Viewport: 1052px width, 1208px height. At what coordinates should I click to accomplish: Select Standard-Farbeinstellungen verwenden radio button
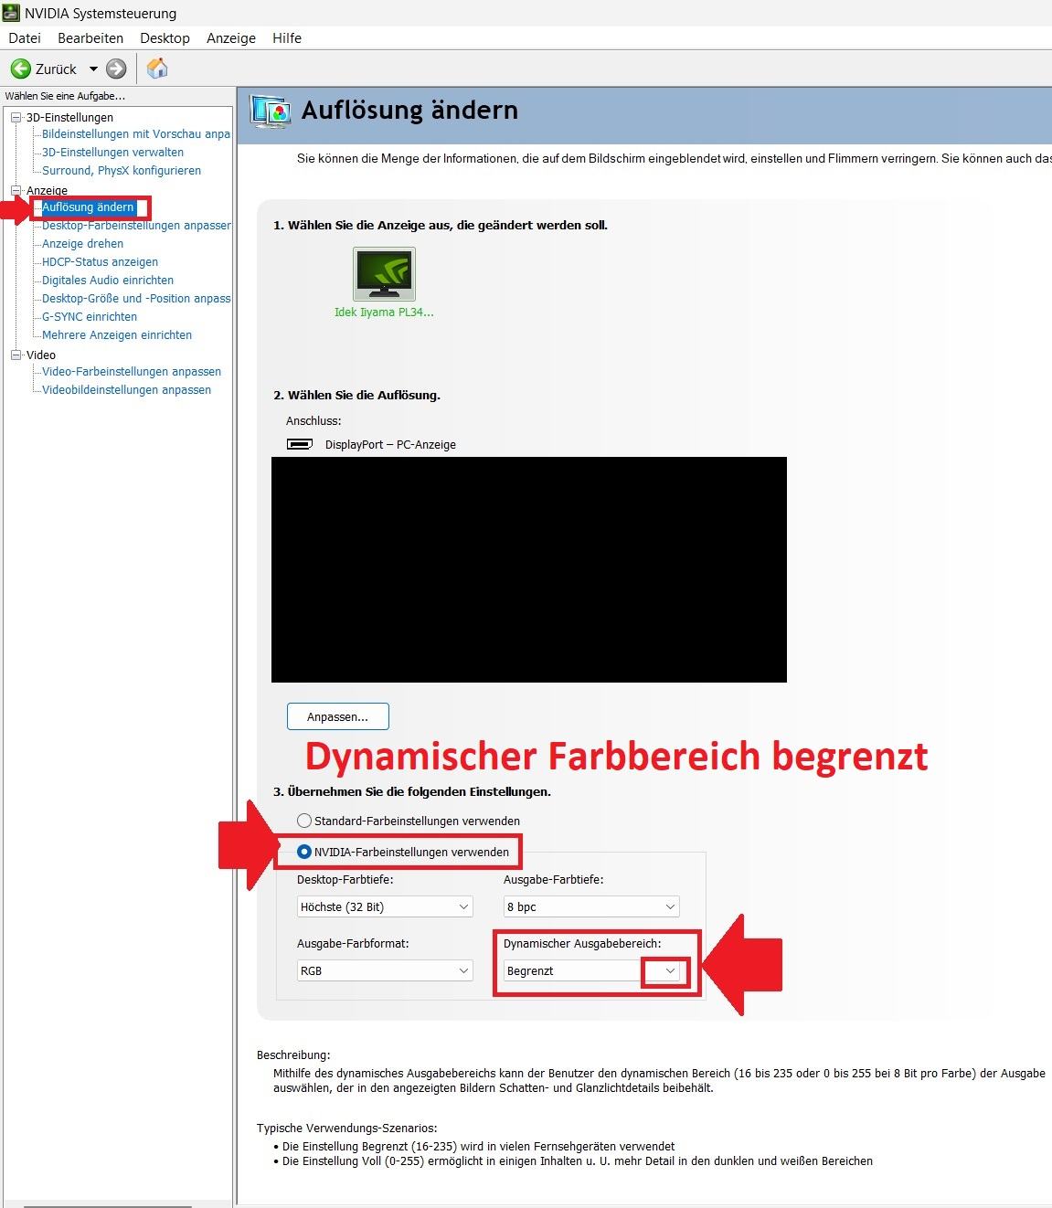304,821
